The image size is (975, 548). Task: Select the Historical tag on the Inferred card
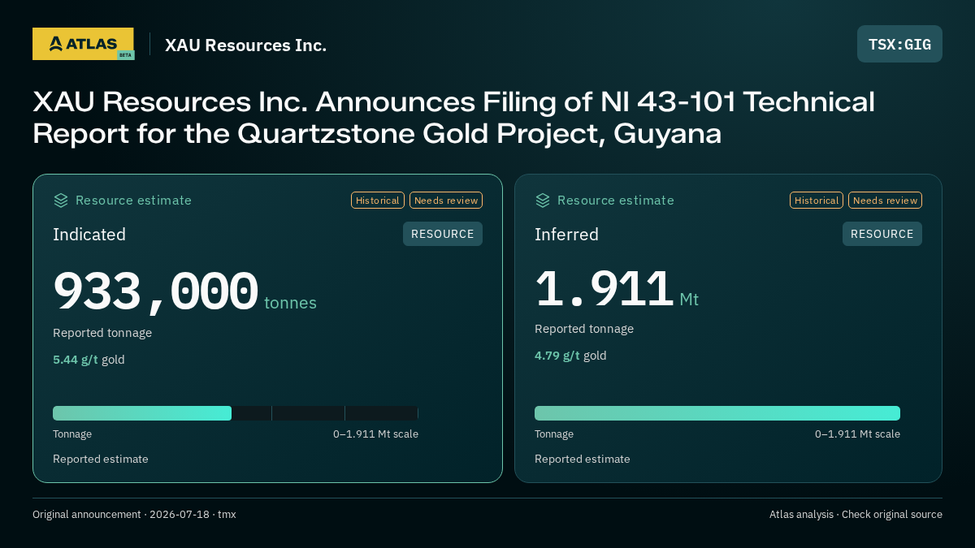tap(817, 201)
